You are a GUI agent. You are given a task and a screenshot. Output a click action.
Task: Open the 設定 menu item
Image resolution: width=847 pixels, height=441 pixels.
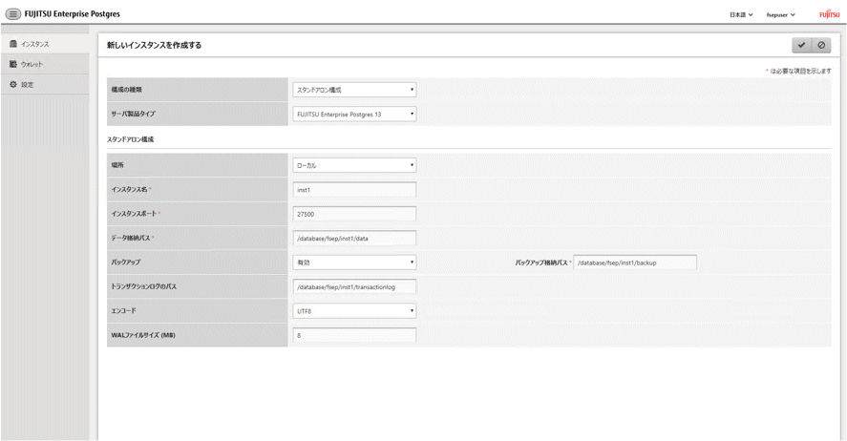[x=45, y=85]
